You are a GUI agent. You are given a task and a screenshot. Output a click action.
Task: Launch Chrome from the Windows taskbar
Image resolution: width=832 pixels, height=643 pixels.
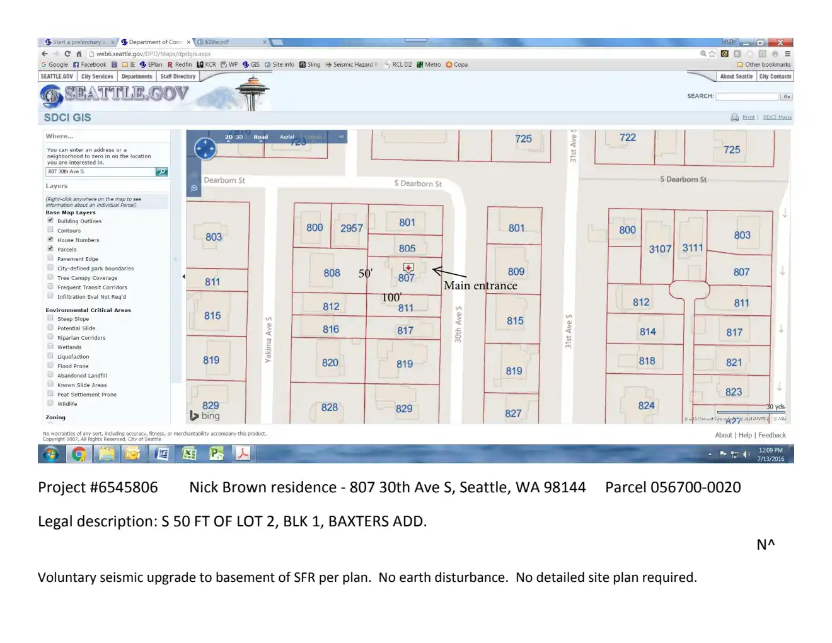click(79, 454)
